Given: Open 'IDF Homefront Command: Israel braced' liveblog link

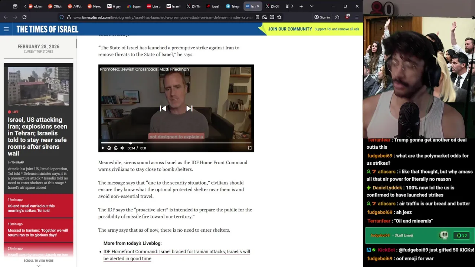Looking at the screenshot, I should (177, 255).
